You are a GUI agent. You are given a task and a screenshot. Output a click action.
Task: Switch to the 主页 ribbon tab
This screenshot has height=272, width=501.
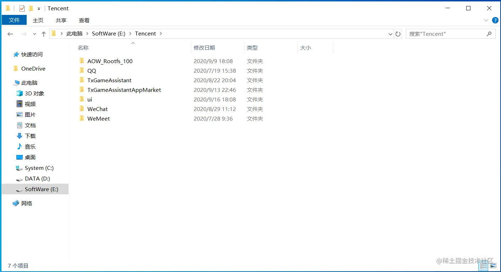[x=38, y=20]
